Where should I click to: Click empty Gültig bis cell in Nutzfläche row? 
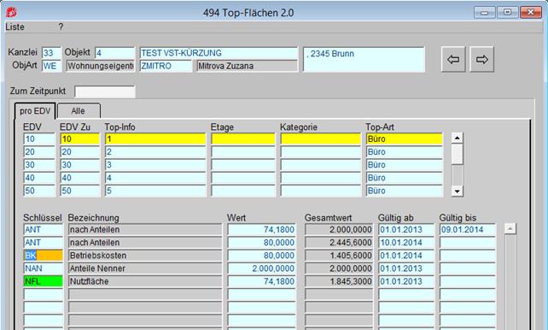(x=468, y=281)
